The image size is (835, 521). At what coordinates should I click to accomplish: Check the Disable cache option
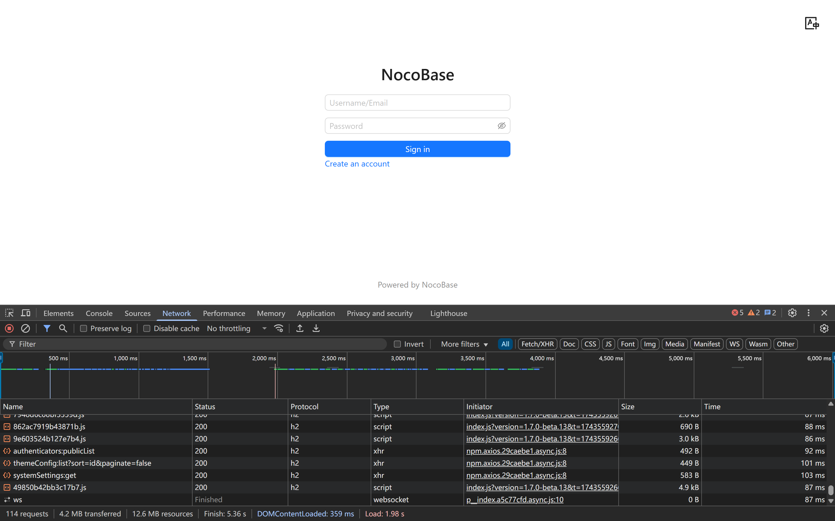pos(147,328)
